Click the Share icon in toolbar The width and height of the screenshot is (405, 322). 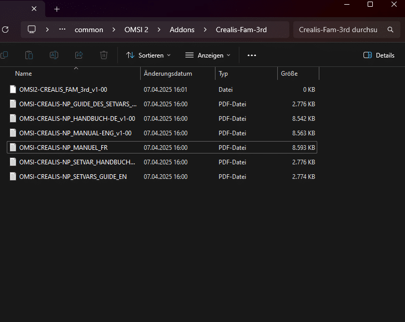tap(79, 55)
